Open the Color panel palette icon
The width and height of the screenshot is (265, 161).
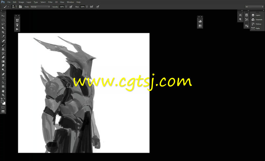(200, 22)
